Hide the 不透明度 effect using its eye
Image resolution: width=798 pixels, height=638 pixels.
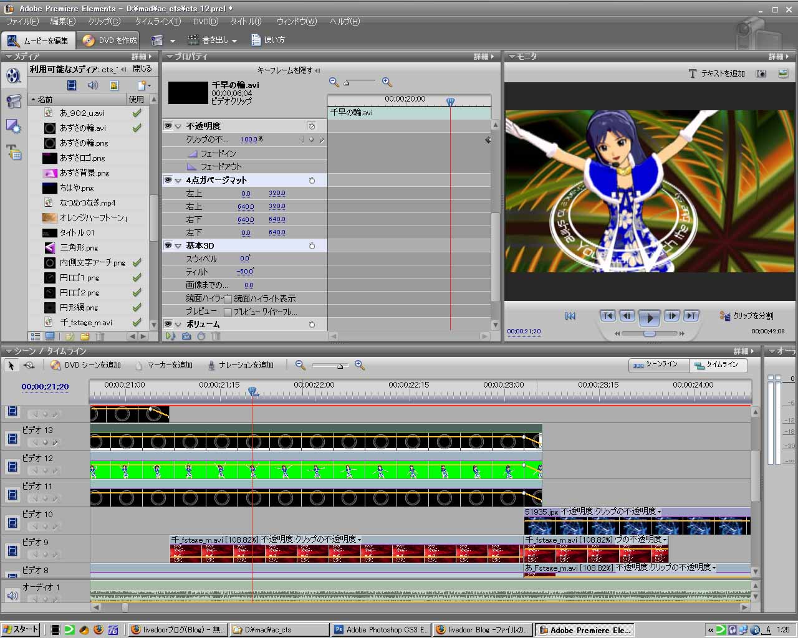coord(168,126)
